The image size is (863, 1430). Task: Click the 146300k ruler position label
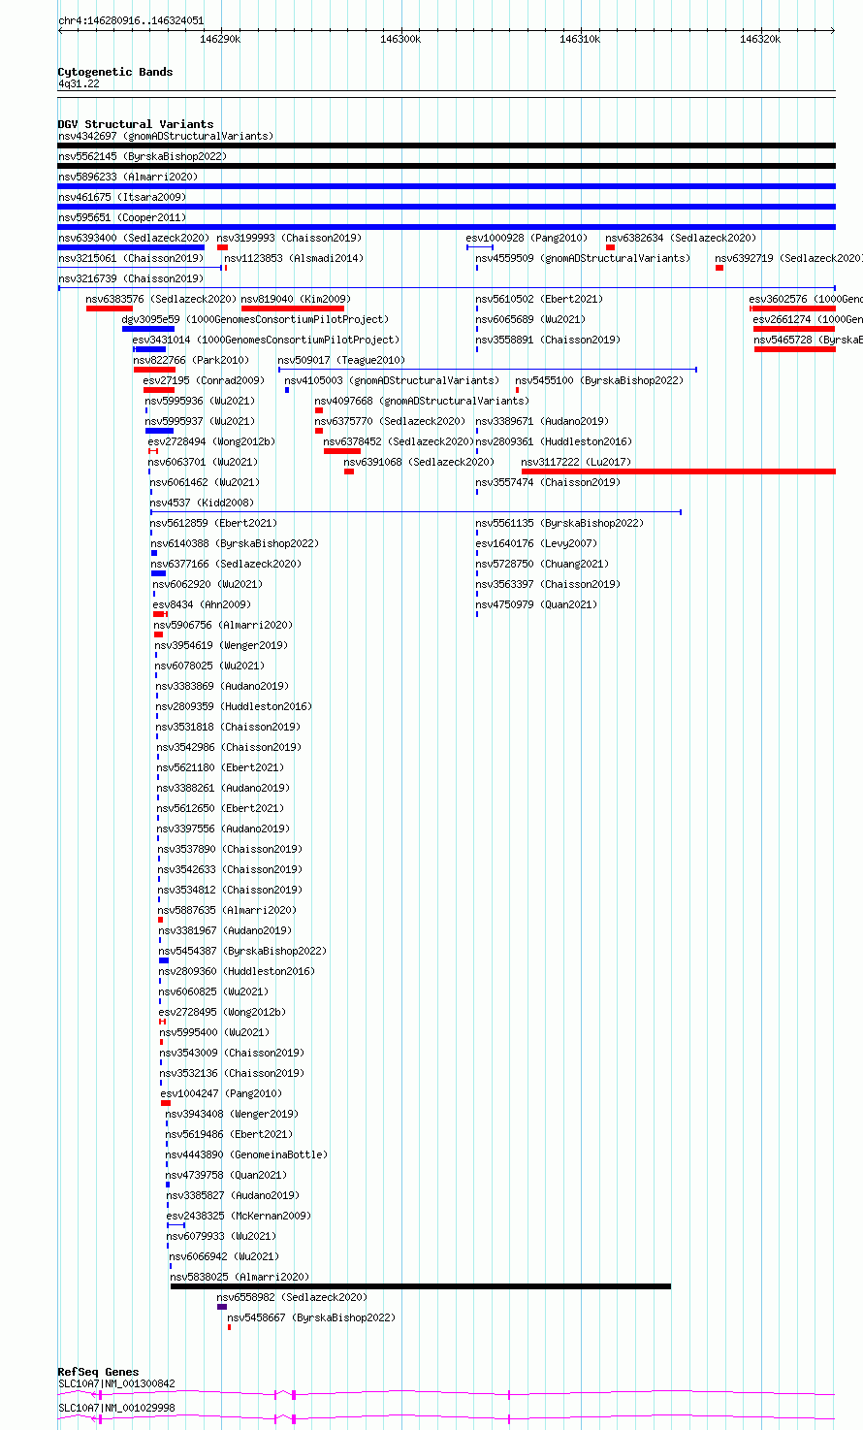pyautogui.click(x=400, y=39)
